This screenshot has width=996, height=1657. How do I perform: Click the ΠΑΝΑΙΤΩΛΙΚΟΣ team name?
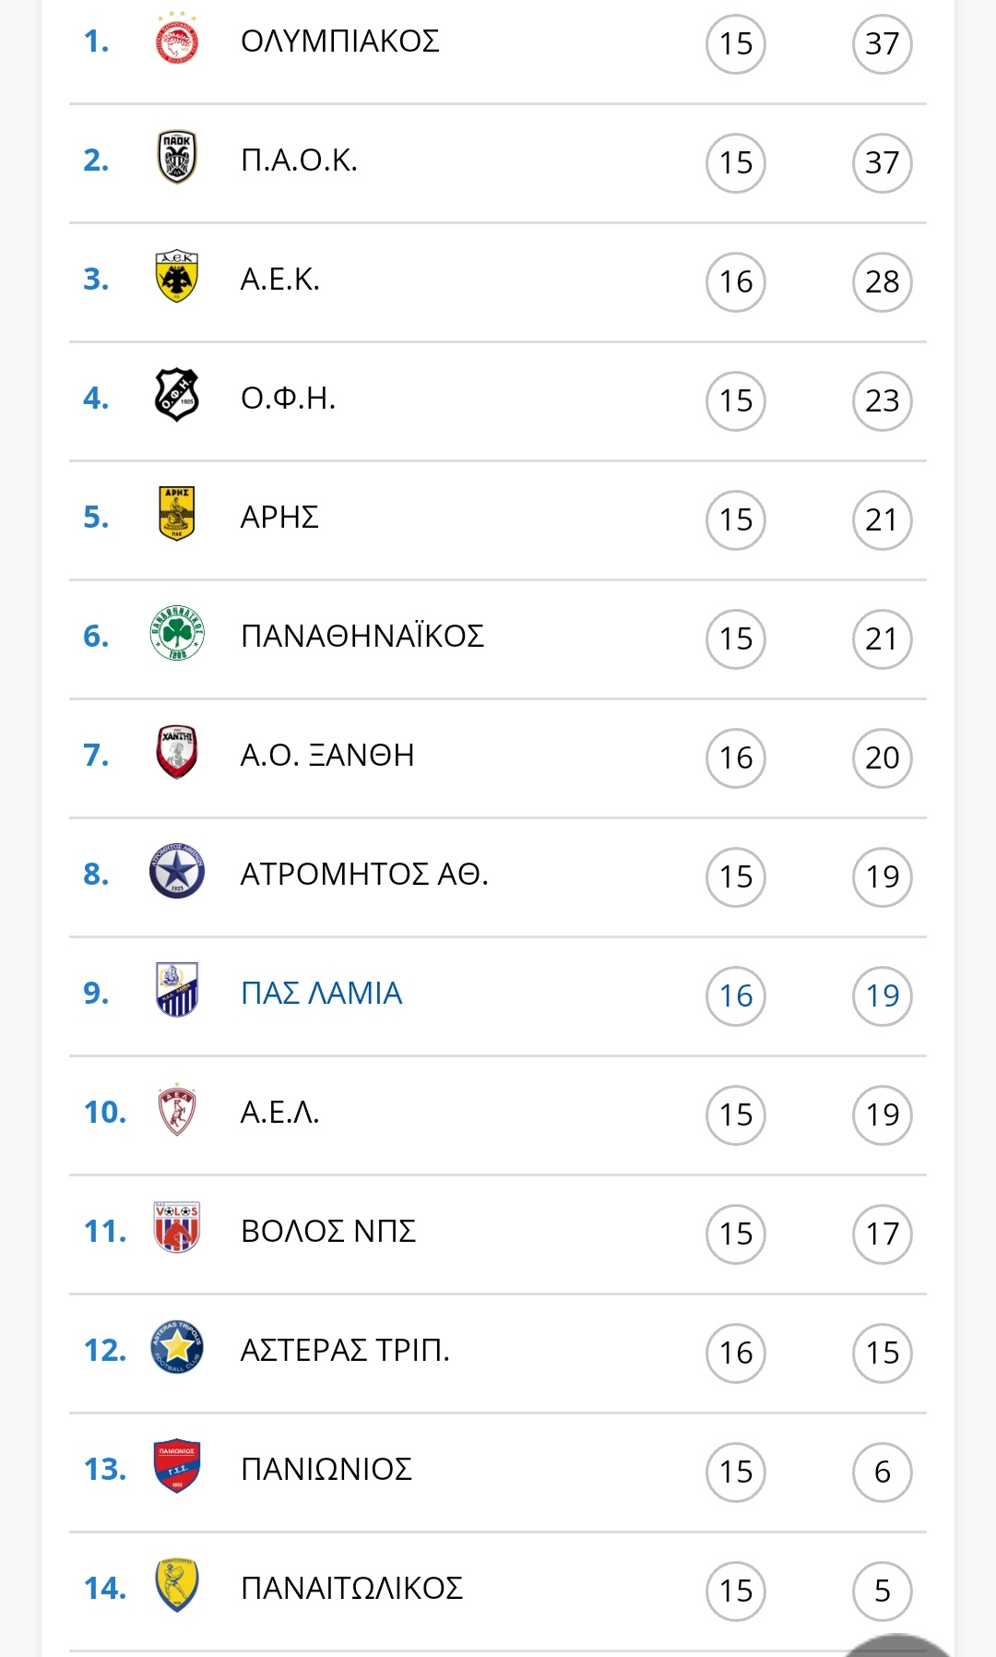tap(351, 1588)
